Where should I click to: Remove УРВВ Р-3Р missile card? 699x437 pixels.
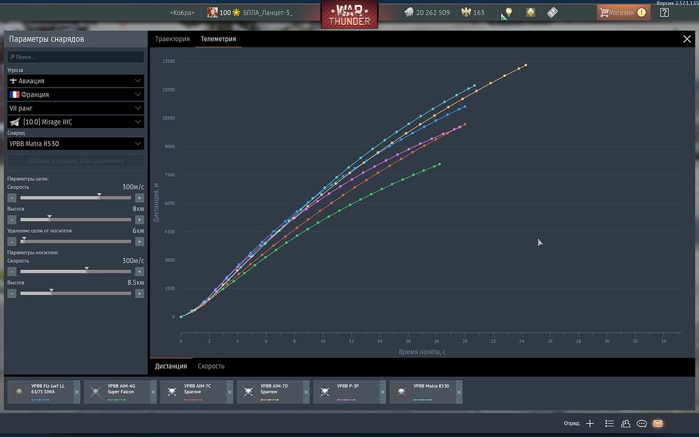pyautogui.click(x=382, y=392)
